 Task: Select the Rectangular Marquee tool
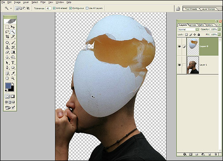[7, 27]
